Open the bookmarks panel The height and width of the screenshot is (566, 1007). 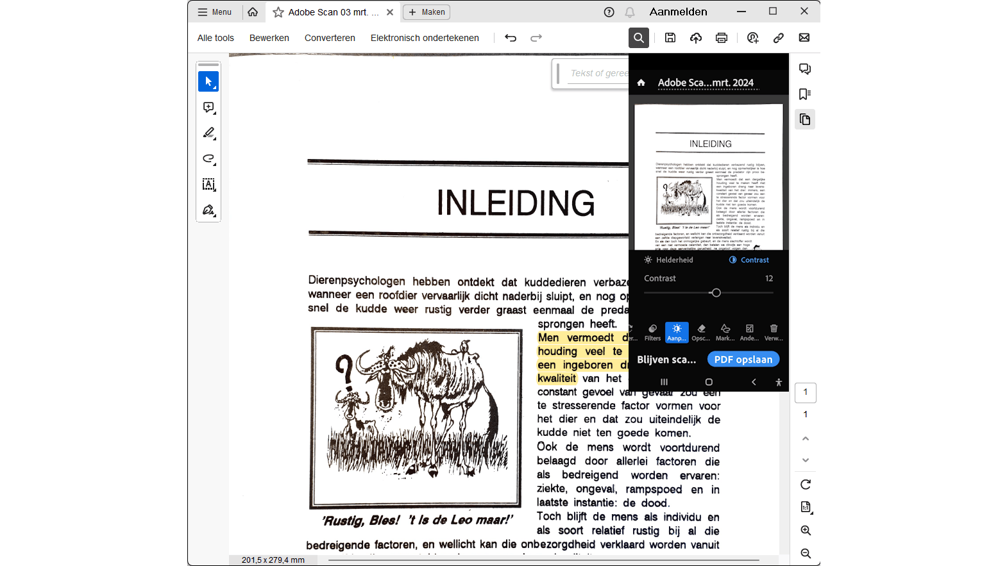point(805,94)
